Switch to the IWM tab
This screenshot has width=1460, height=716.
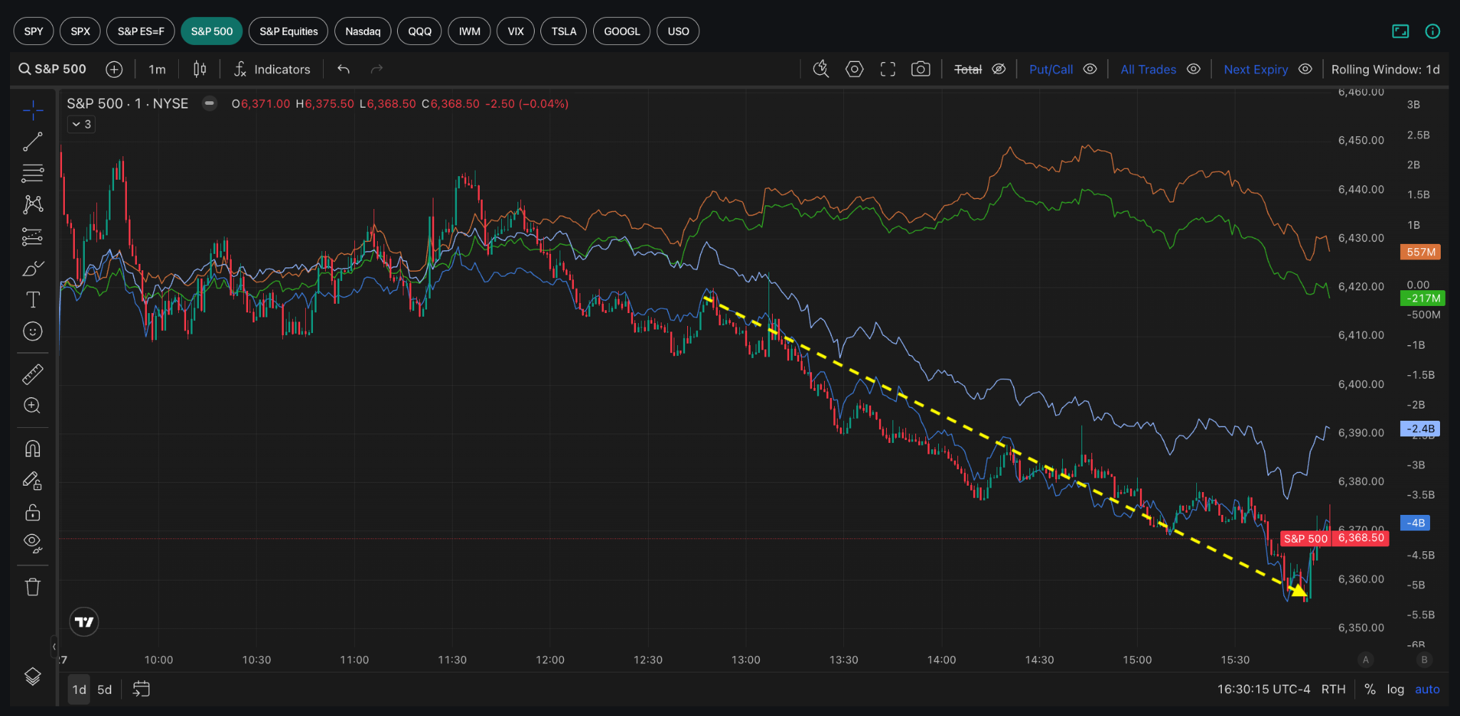pos(469,31)
